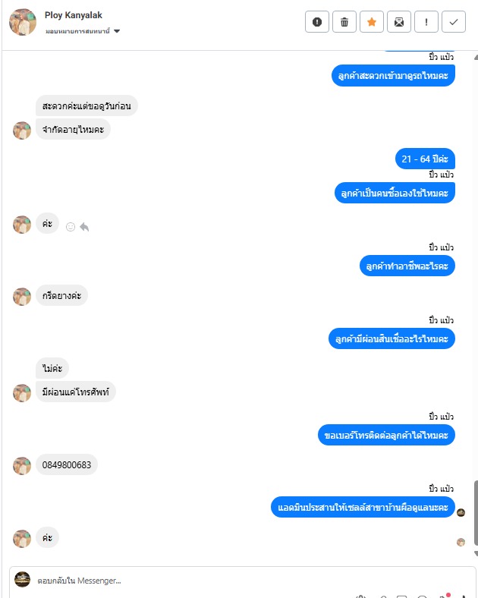
Task: Open the assign conversation dropdown arrow
Action: click(x=117, y=31)
